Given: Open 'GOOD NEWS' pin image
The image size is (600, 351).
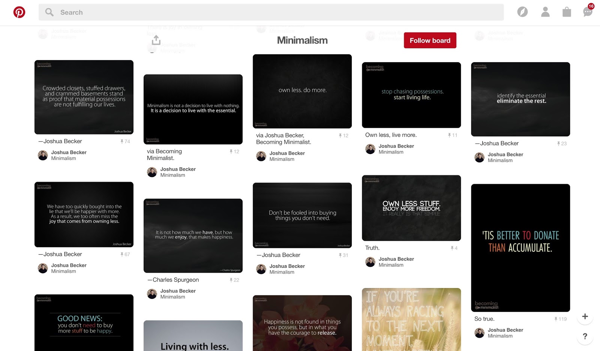Looking at the screenshot, I should [84, 322].
